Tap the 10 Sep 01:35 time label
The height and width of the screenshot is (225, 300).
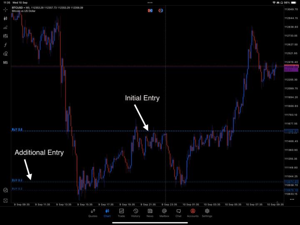pos(191,205)
